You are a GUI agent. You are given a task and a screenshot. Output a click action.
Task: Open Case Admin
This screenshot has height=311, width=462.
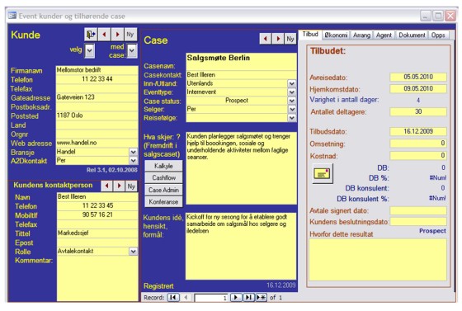163,190
